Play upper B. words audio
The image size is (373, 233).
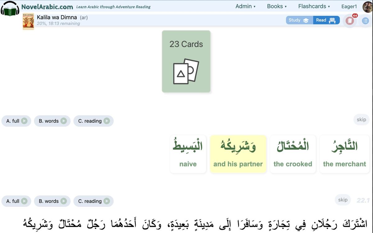[x=52, y=121]
